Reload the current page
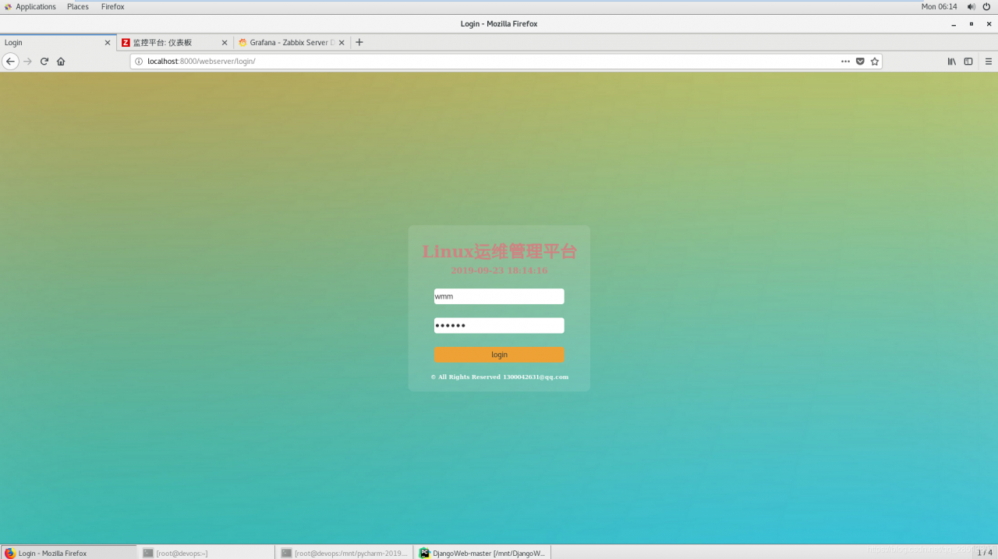 click(x=44, y=61)
